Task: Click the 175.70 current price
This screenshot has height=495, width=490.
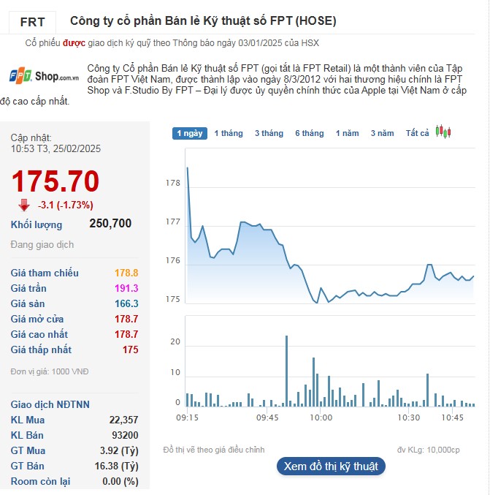Action: coord(55,181)
